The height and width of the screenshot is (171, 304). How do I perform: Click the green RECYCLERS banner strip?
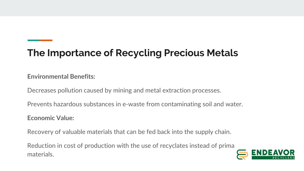[273, 158]
